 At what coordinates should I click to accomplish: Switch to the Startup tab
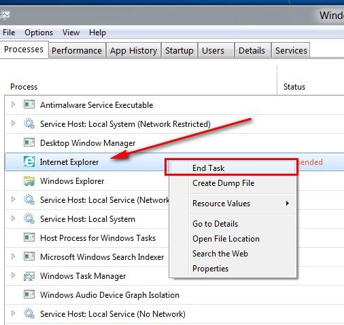pos(179,50)
